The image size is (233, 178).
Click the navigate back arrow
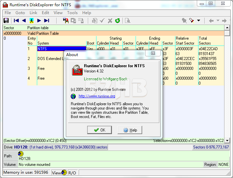[211, 21]
